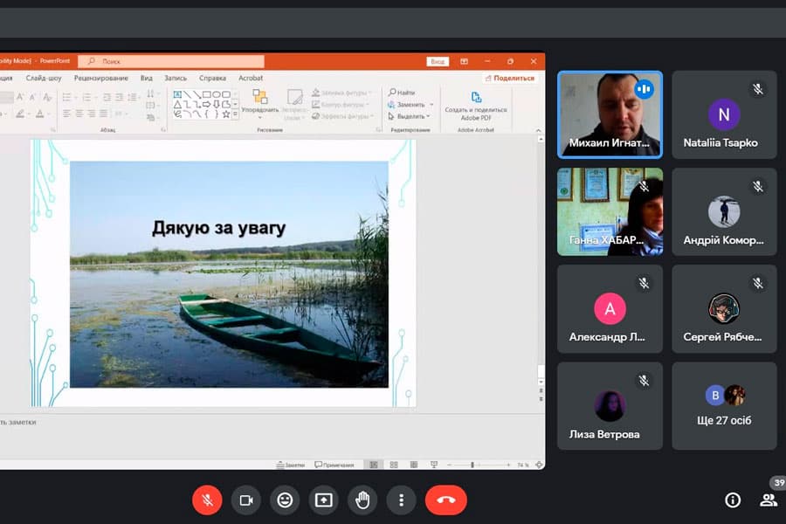Show meeting details info icon
Image resolution: width=786 pixels, height=524 pixels.
[733, 500]
